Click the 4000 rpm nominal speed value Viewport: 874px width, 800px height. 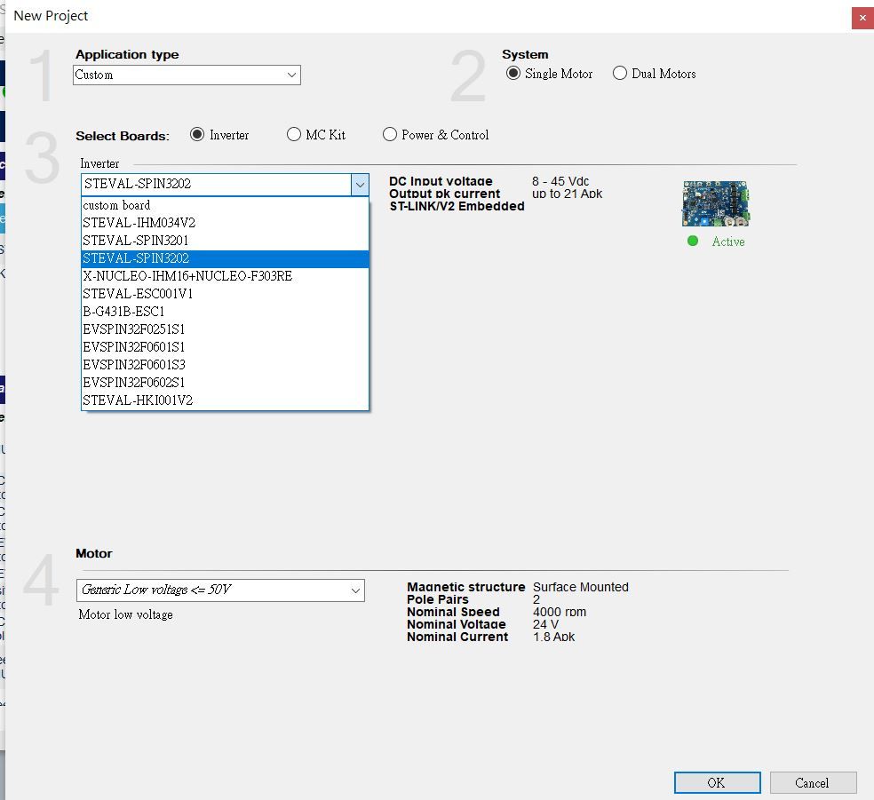point(560,612)
